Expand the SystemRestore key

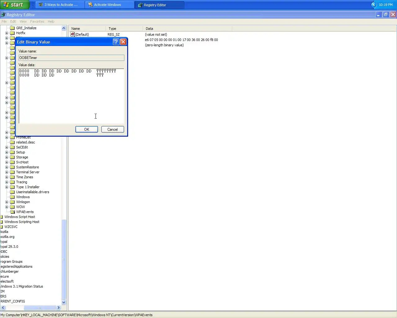pyautogui.click(x=7, y=167)
